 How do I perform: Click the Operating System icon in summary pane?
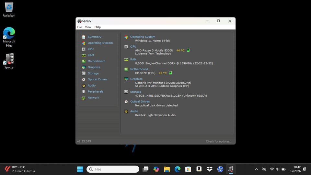click(x=126, y=37)
